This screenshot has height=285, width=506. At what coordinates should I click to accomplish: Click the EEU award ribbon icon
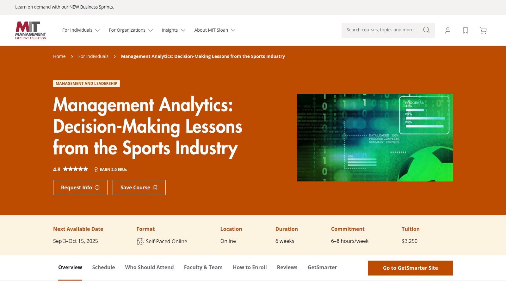96,169
